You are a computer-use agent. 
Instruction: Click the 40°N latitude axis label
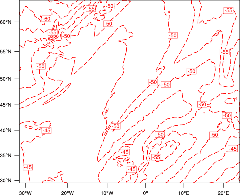coord(6,130)
